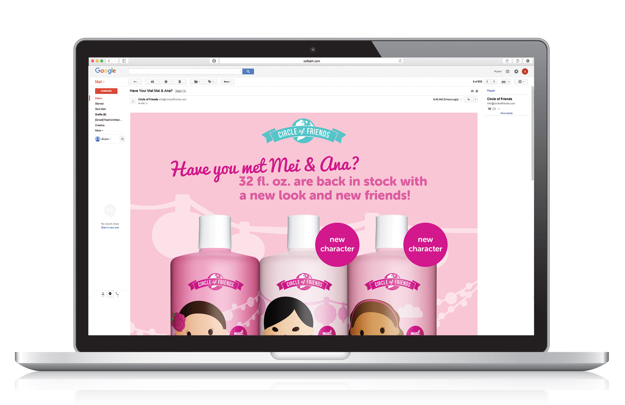
Task: Open the Inbox folder
Action: (99, 98)
